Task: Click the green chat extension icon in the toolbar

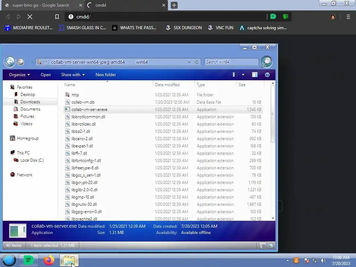Action: pyautogui.click(x=273, y=17)
